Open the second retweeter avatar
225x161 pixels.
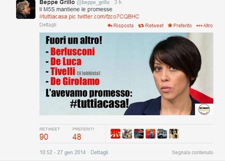127,134
